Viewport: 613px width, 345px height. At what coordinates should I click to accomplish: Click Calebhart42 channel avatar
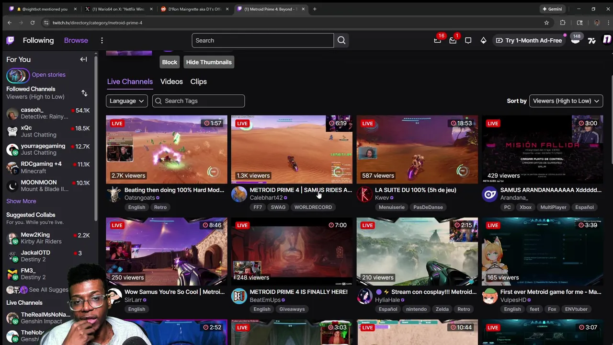(x=239, y=194)
